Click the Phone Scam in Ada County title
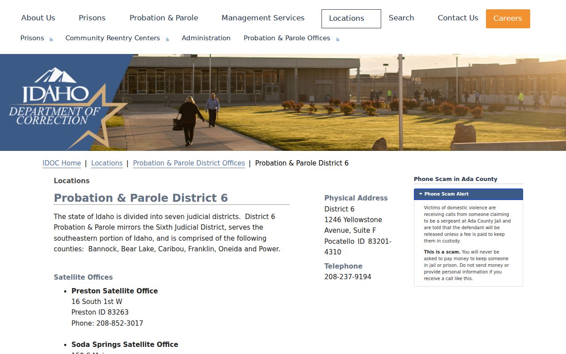 pos(455,179)
